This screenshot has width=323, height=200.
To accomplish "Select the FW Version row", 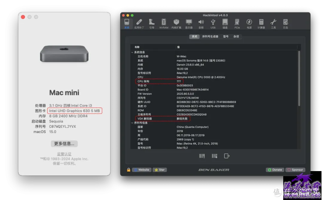I will point(214,94).
